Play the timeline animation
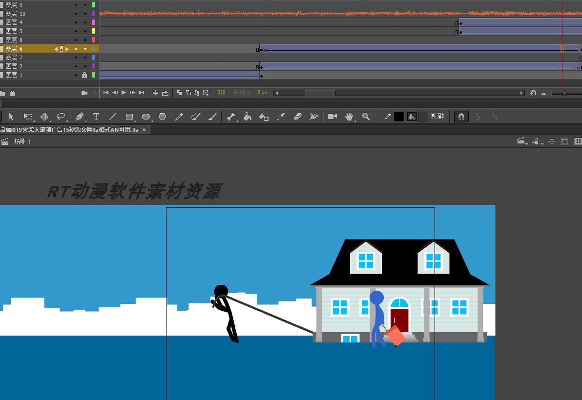The image size is (582, 400). 124,93
